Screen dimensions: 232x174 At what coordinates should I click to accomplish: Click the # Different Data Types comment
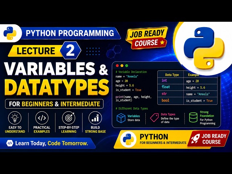pyautogui.click(x=132, y=108)
